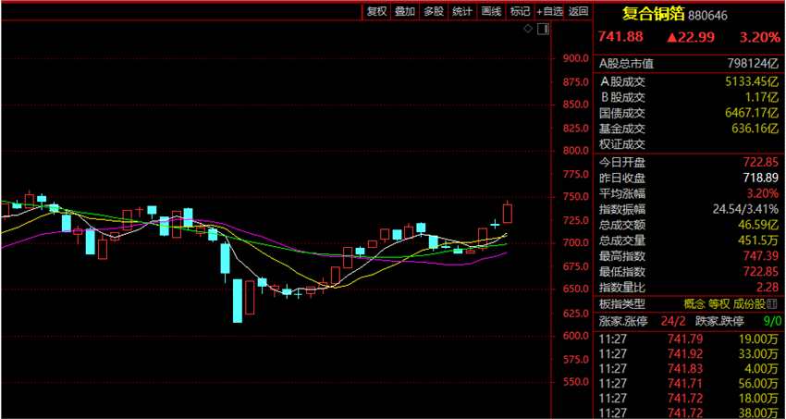Select the tick row with volume 38.00万
The image size is (786, 419).
click(689, 413)
